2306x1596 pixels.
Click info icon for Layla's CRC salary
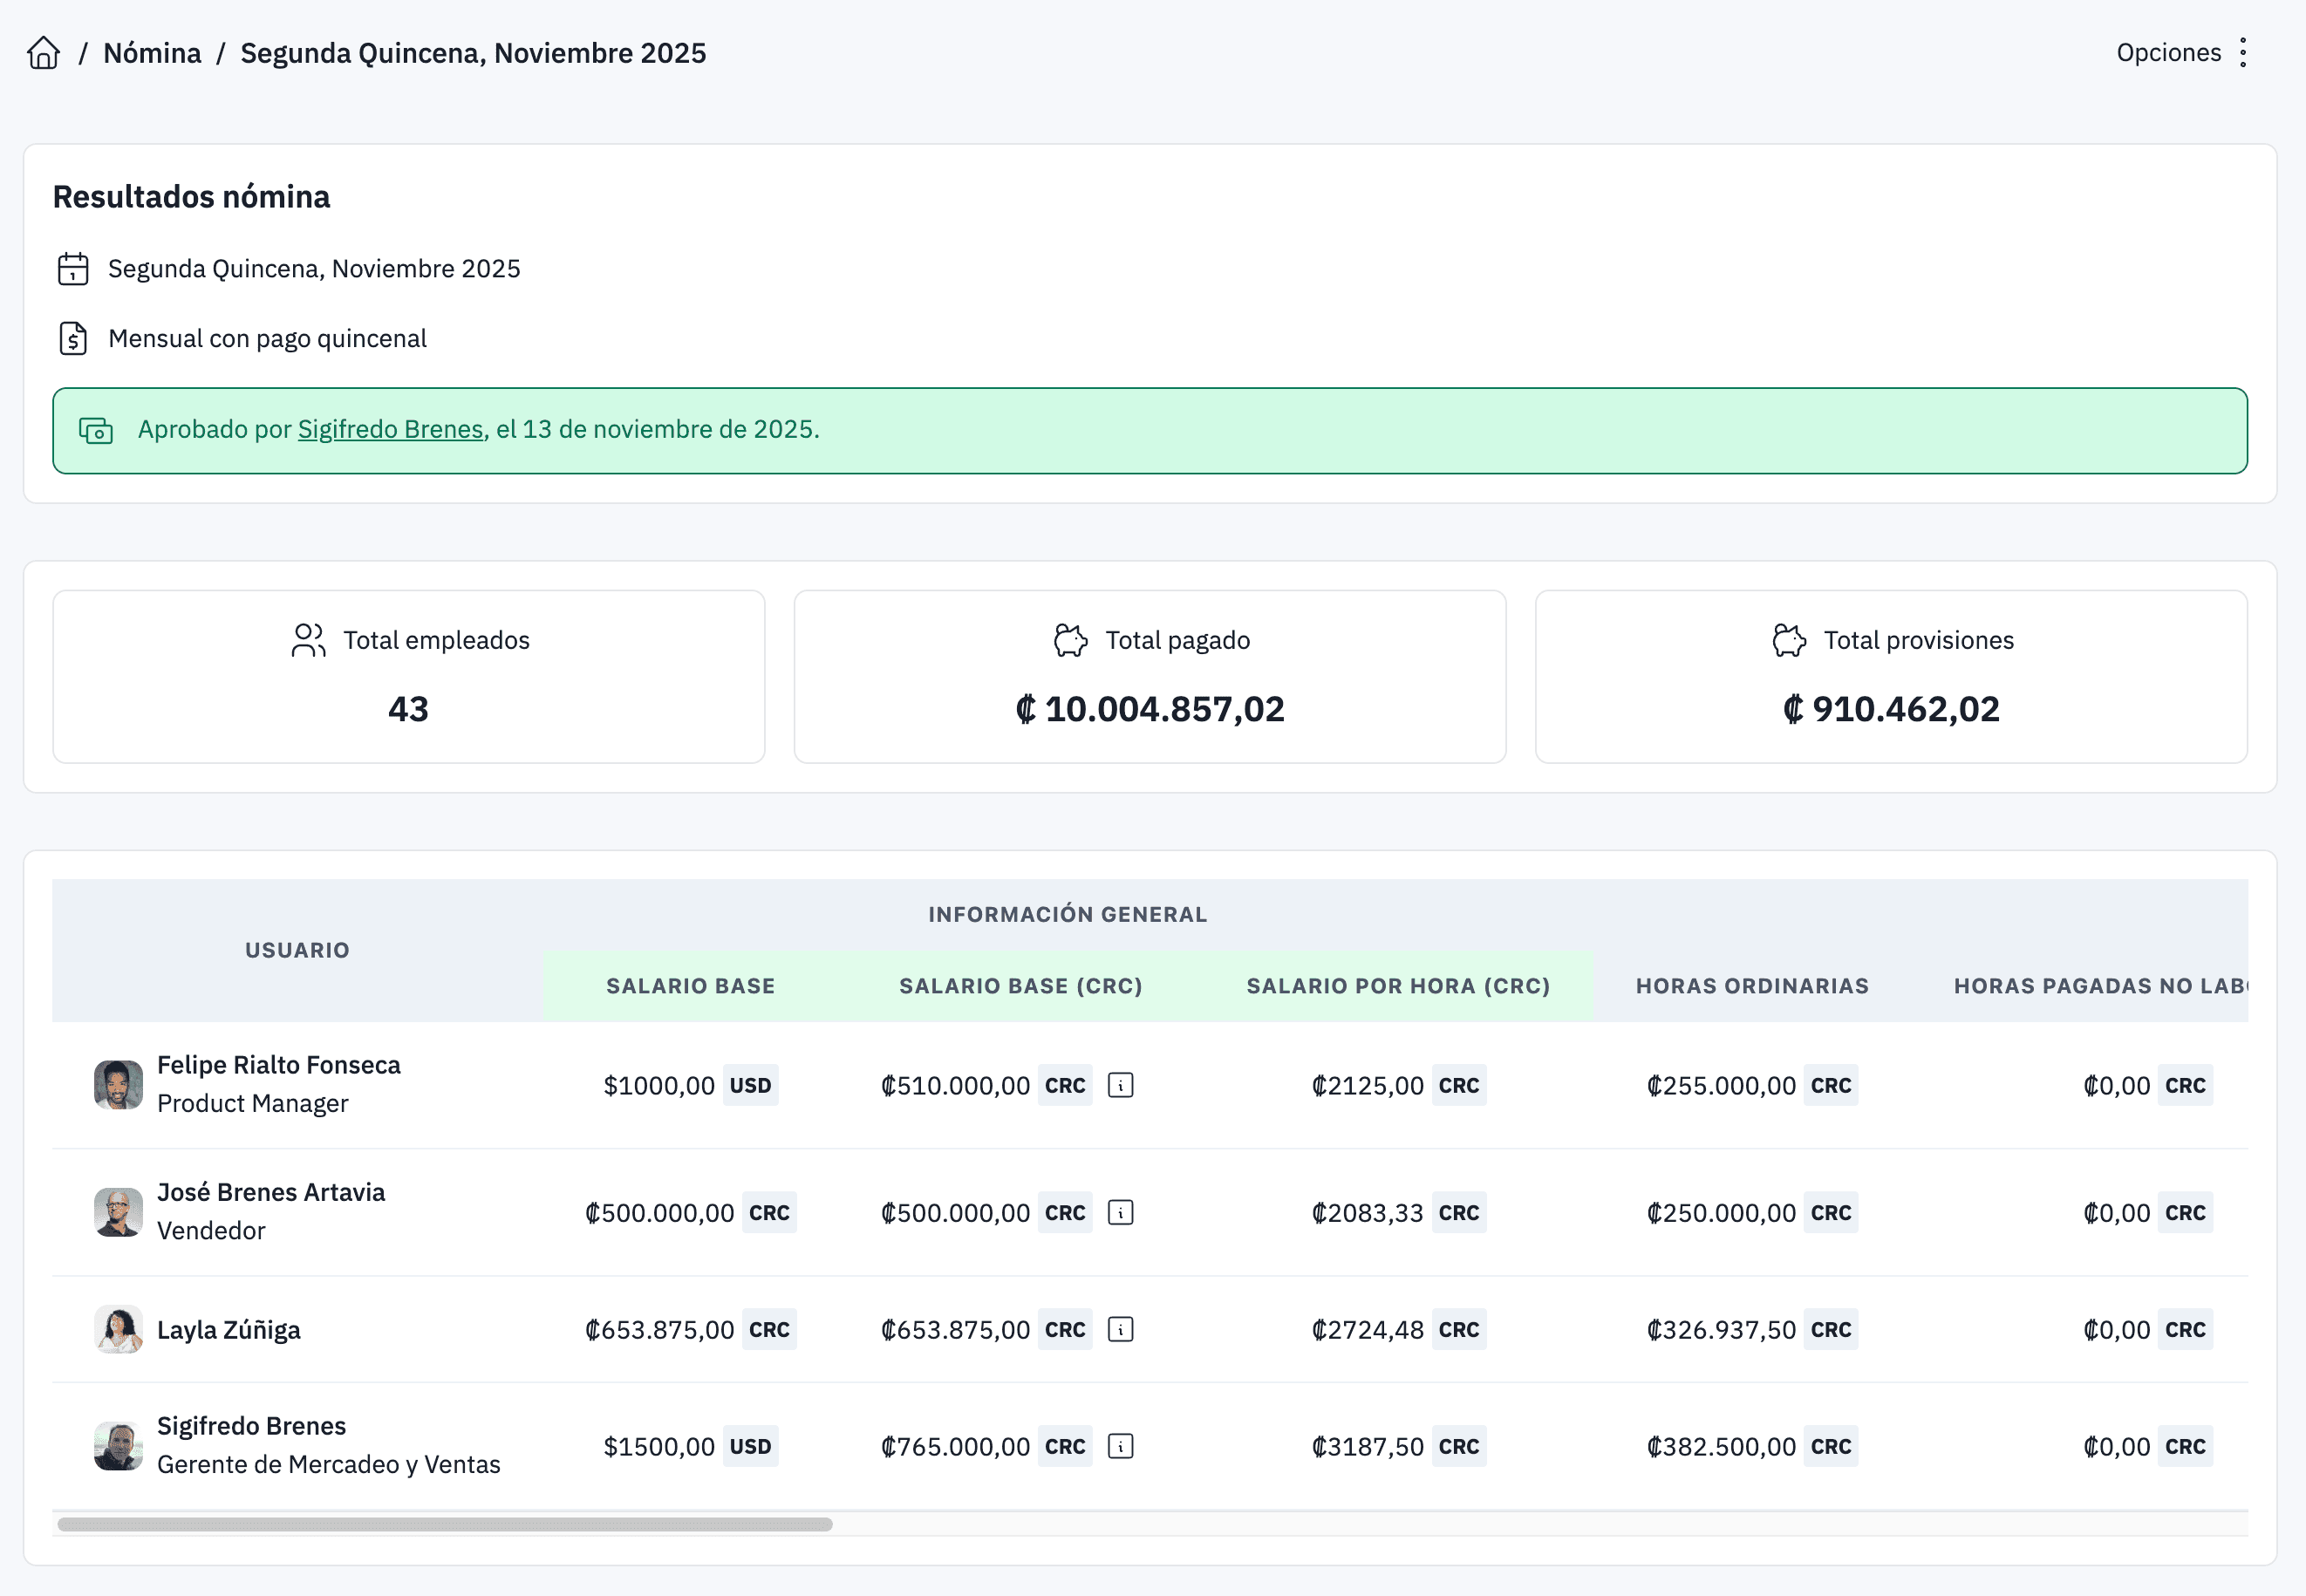1120,1329
